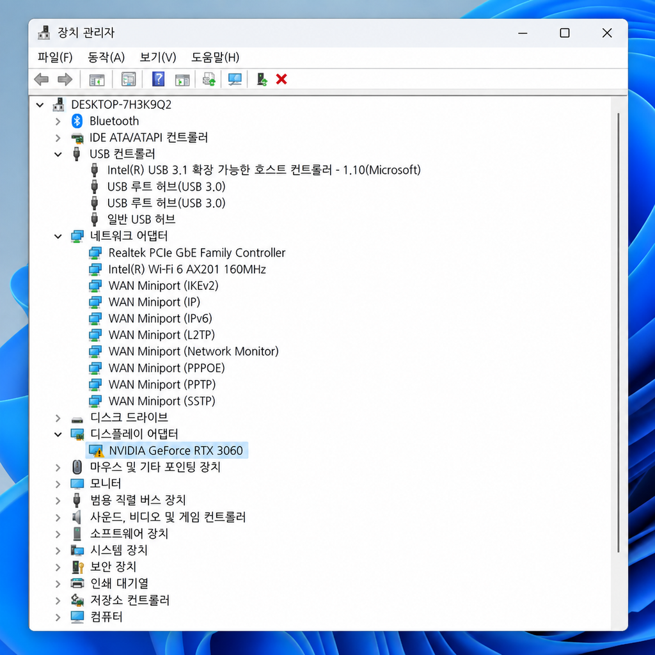
Task: Select Realtek PCIe GbE Family Controller
Action: [197, 253]
